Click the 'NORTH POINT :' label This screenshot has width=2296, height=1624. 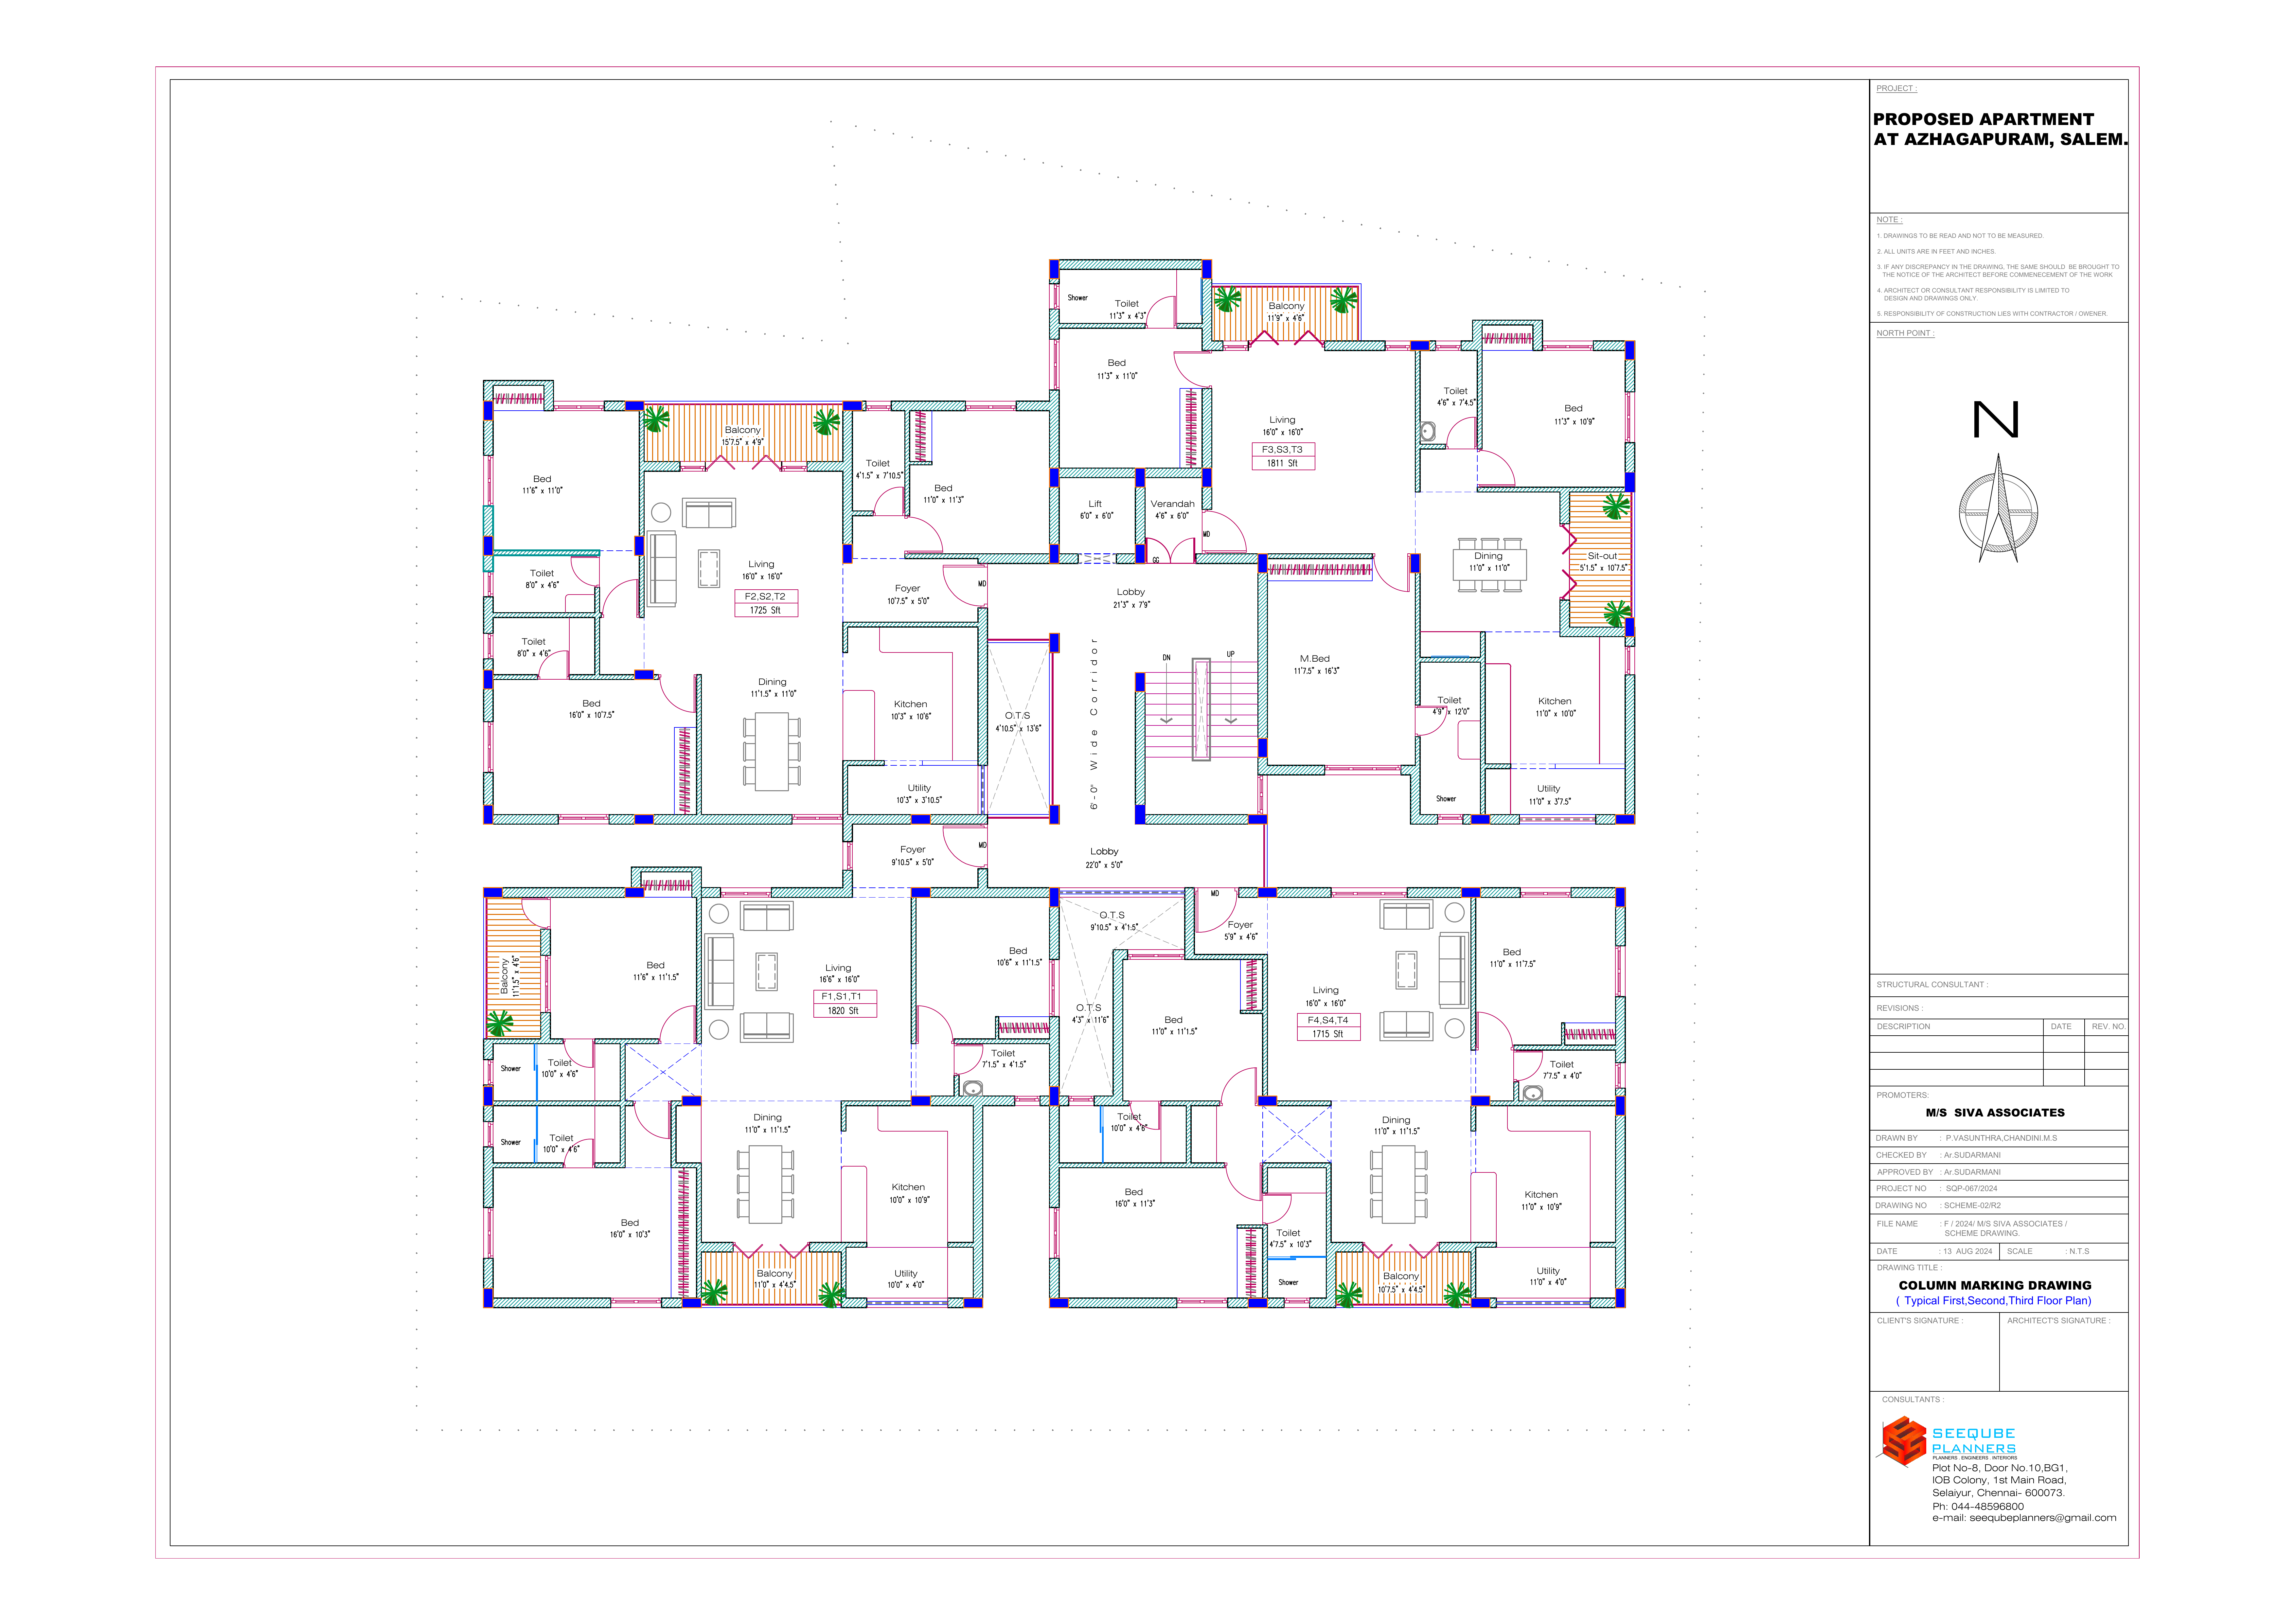[1905, 333]
